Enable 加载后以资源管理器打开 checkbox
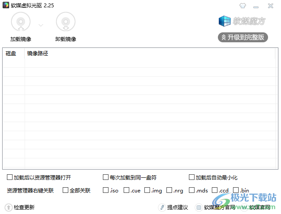 [x=10, y=177]
